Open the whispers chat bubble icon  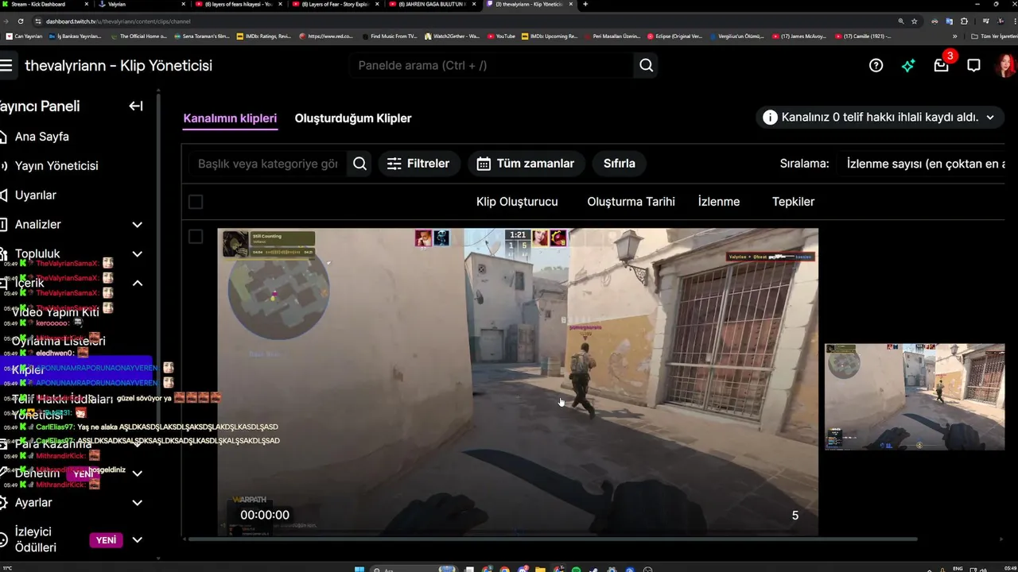(x=973, y=65)
